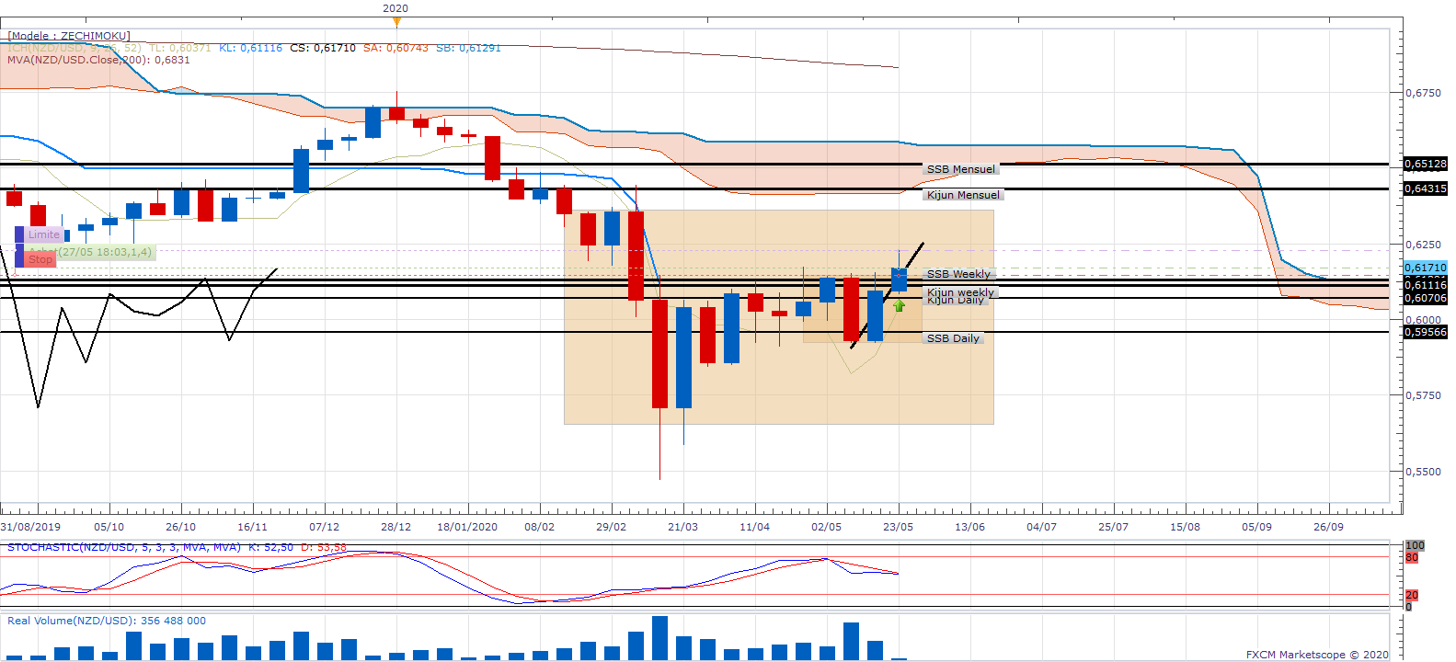
Task: Click the 0,5750 price axis label
Action: click(x=1423, y=395)
